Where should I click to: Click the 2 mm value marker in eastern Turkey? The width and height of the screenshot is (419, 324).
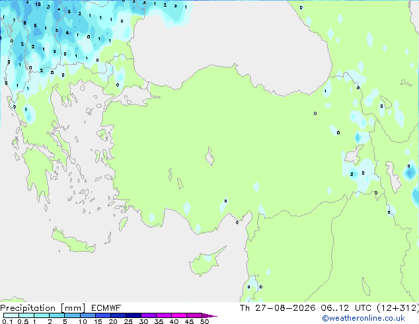(x=352, y=175)
